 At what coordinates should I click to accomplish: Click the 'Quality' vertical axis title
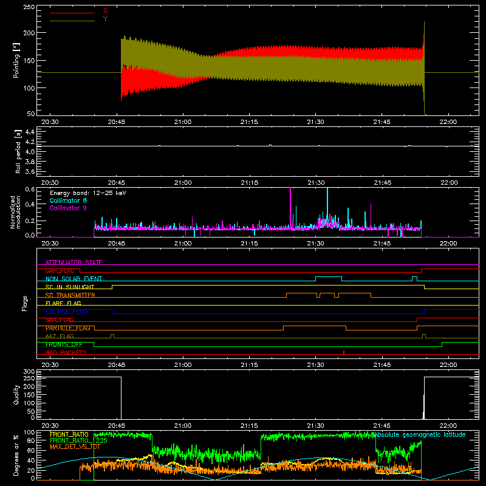point(16,394)
